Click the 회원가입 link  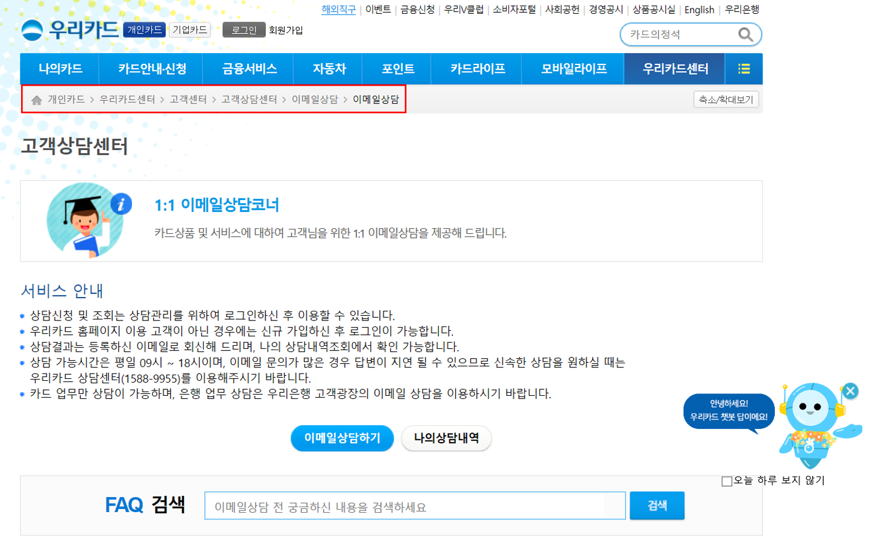point(286,30)
